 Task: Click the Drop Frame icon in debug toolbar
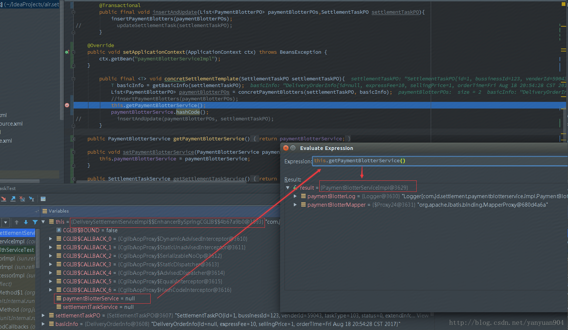22,199
